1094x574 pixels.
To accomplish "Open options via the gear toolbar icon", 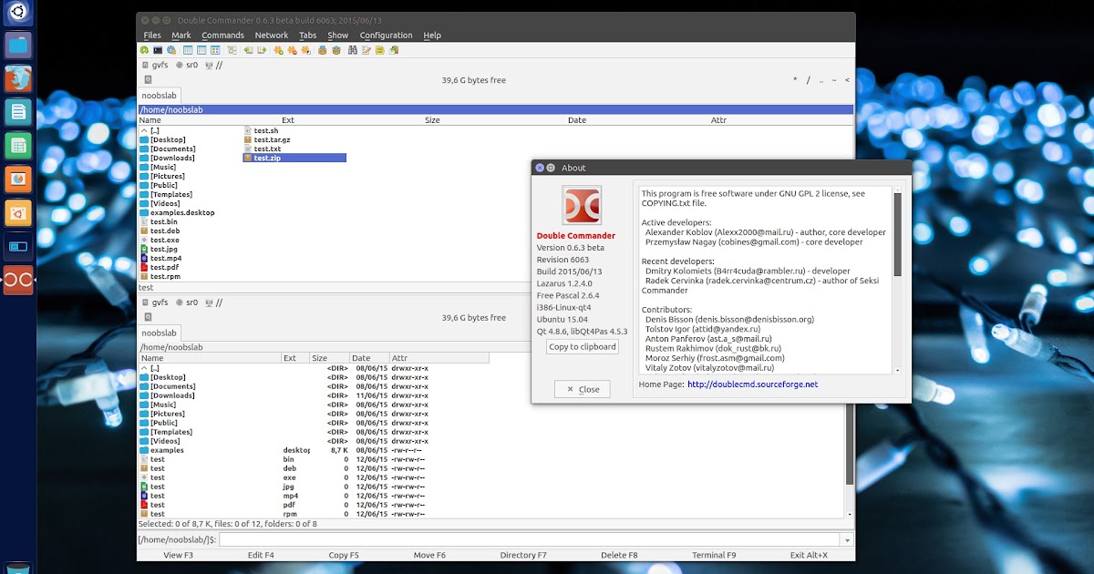I will point(171,50).
